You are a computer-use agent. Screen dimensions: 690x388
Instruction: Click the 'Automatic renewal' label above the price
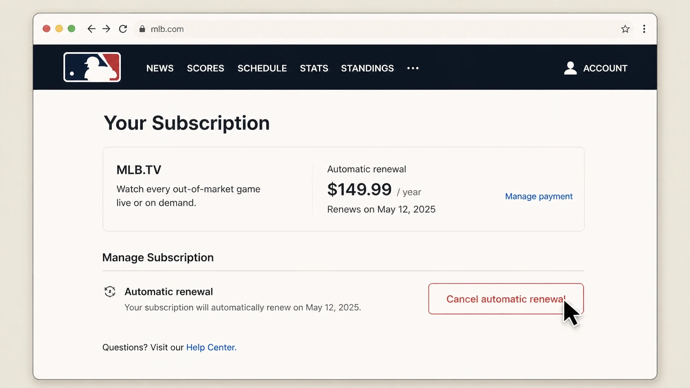click(367, 169)
